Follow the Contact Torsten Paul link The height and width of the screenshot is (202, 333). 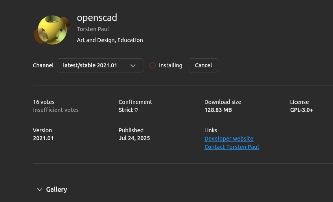click(x=232, y=147)
